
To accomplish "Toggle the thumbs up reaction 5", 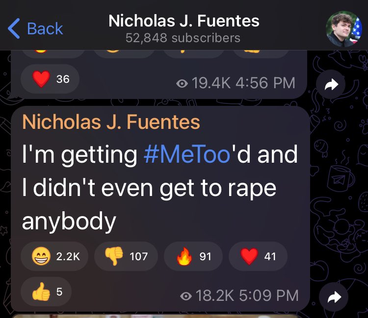I will tap(46, 292).
